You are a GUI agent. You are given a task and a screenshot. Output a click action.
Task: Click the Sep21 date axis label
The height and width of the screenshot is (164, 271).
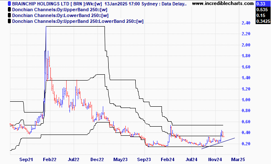(x=26, y=159)
